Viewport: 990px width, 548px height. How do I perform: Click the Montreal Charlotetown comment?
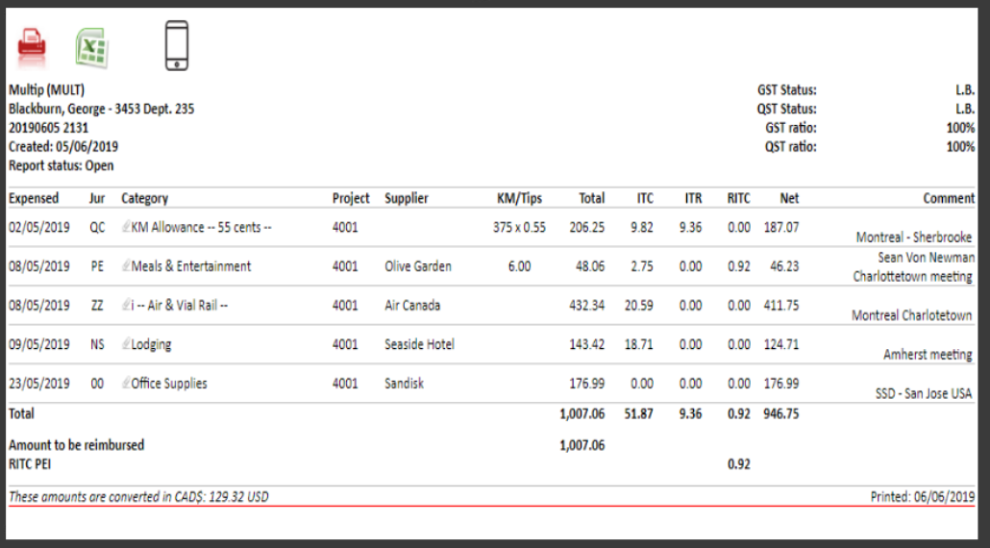click(x=912, y=315)
